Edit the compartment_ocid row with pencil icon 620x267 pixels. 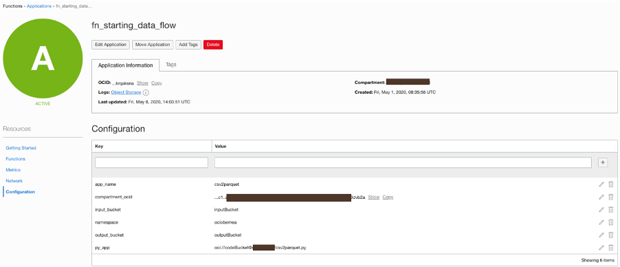tap(601, 197)
